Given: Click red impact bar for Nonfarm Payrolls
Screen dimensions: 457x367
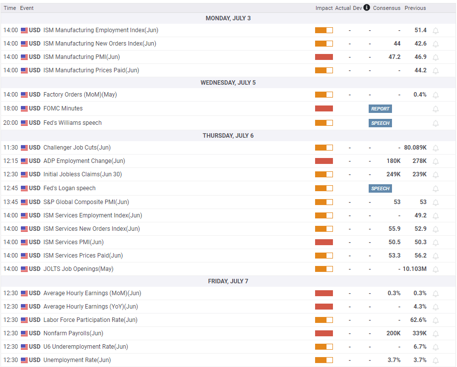Looking at the screenshot, I should [x=324, y=333].
